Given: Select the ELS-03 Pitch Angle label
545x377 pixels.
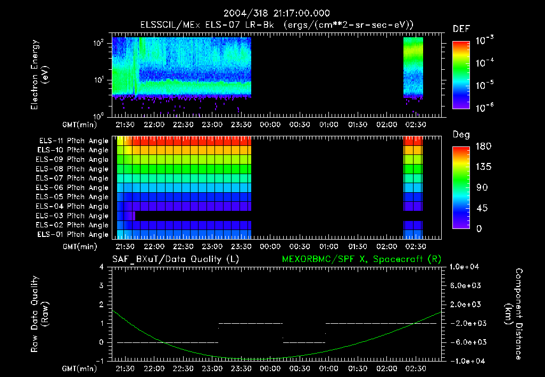Looking at the screenshot, I should pos(72,216).
